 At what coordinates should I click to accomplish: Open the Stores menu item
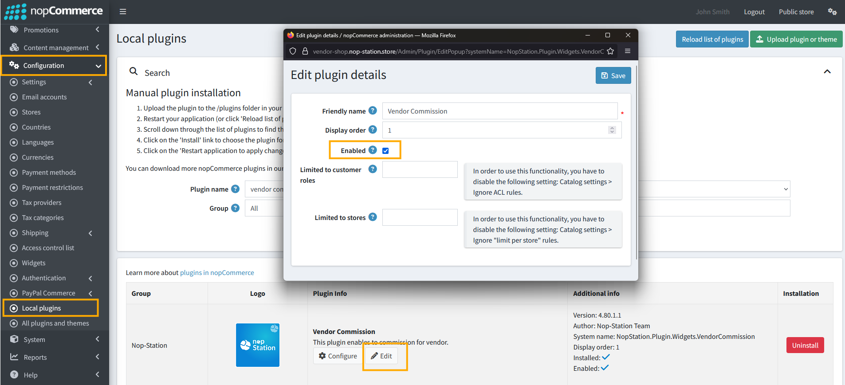tap(31, 112)
